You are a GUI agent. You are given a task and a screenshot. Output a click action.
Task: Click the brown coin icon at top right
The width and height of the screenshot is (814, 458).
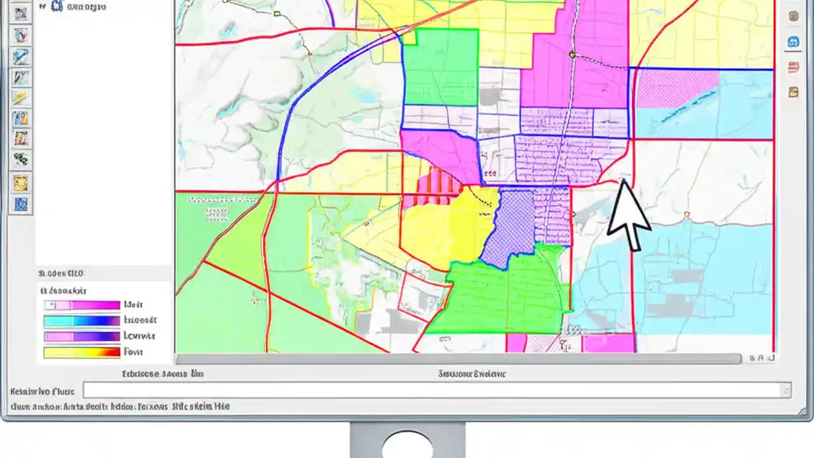(794, 16)
